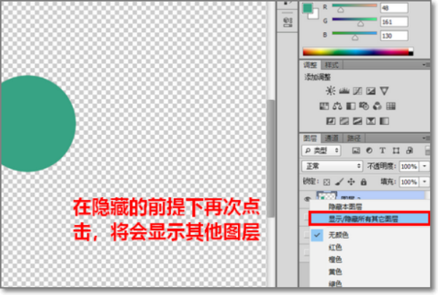Switch to the 调整 tab
The width and height of the screenshot is (438, 295).
(x=310, y=65)
